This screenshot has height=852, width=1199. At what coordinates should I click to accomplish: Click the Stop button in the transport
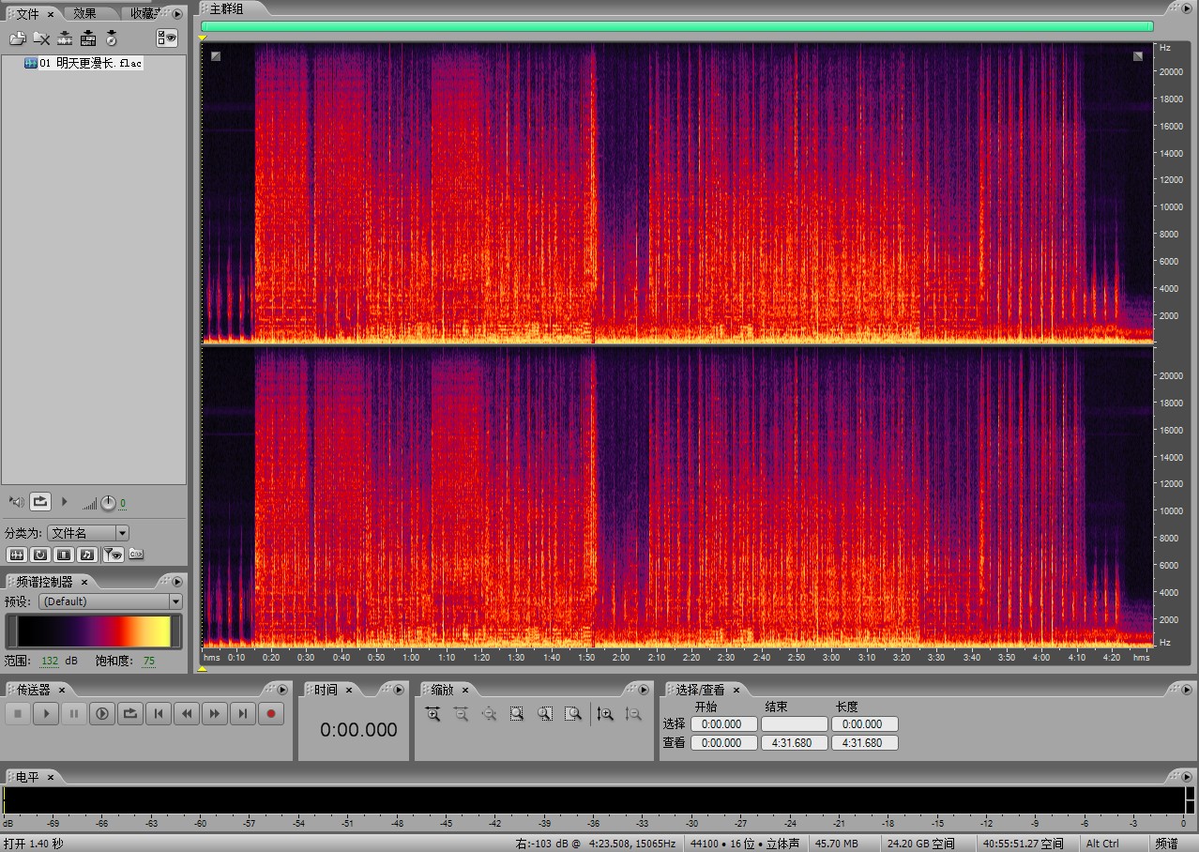pos(17,714)
